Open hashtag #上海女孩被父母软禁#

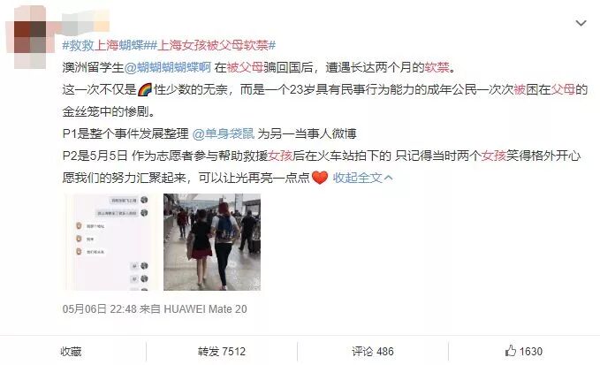click(x=212, y=46)
